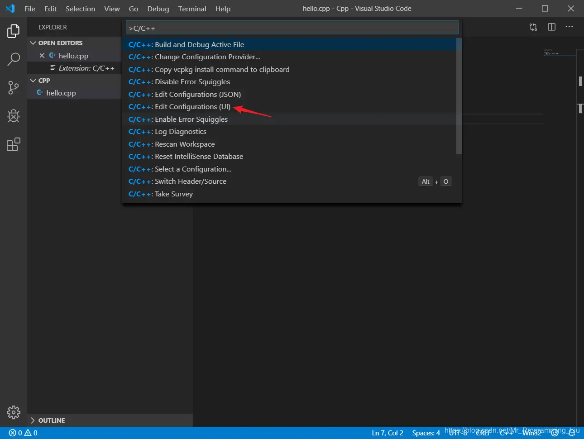Open the Search view in activity bar
Screen dimensions: 584x439
[x=14, y=59]
